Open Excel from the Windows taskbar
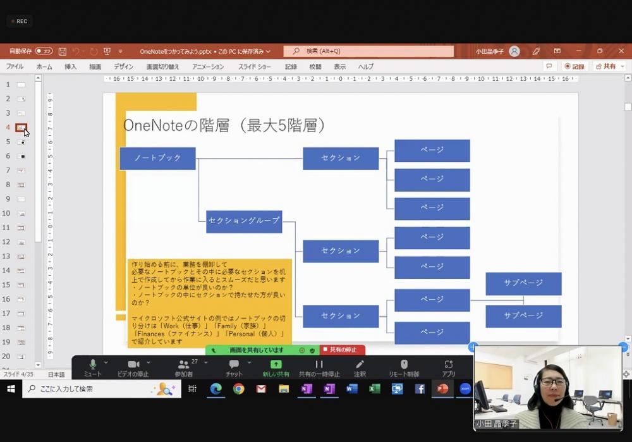Screen dimensions: 632x442 pyautogui.click(x=374, y=389)
